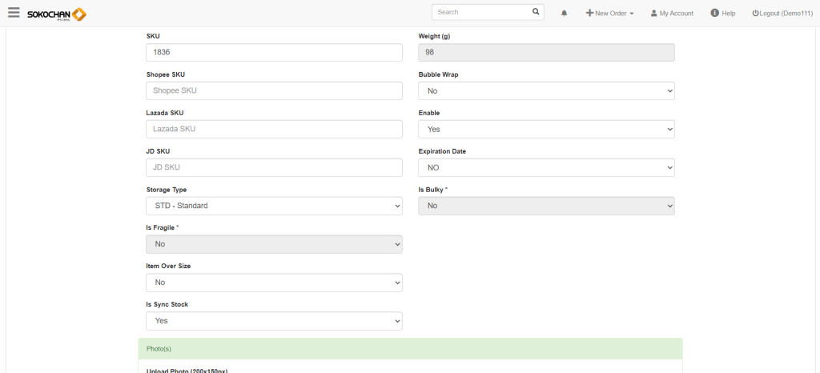This screenshot has width=820, height=373.
Task: Click the SKU field containing 1836
Action: tap(274, 52)
